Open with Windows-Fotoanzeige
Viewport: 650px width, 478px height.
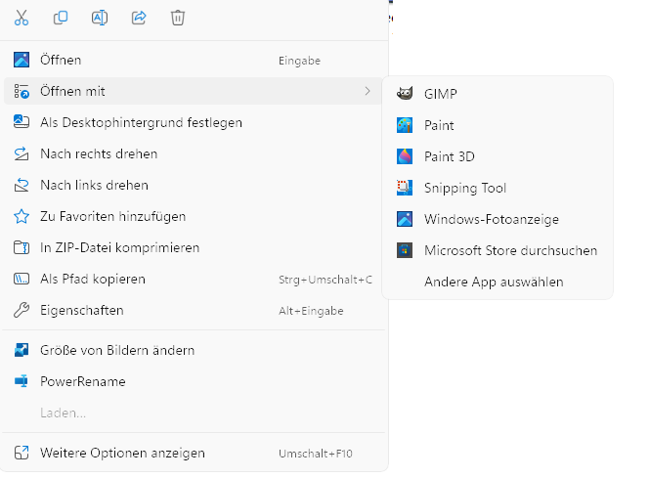click(491, 219)
